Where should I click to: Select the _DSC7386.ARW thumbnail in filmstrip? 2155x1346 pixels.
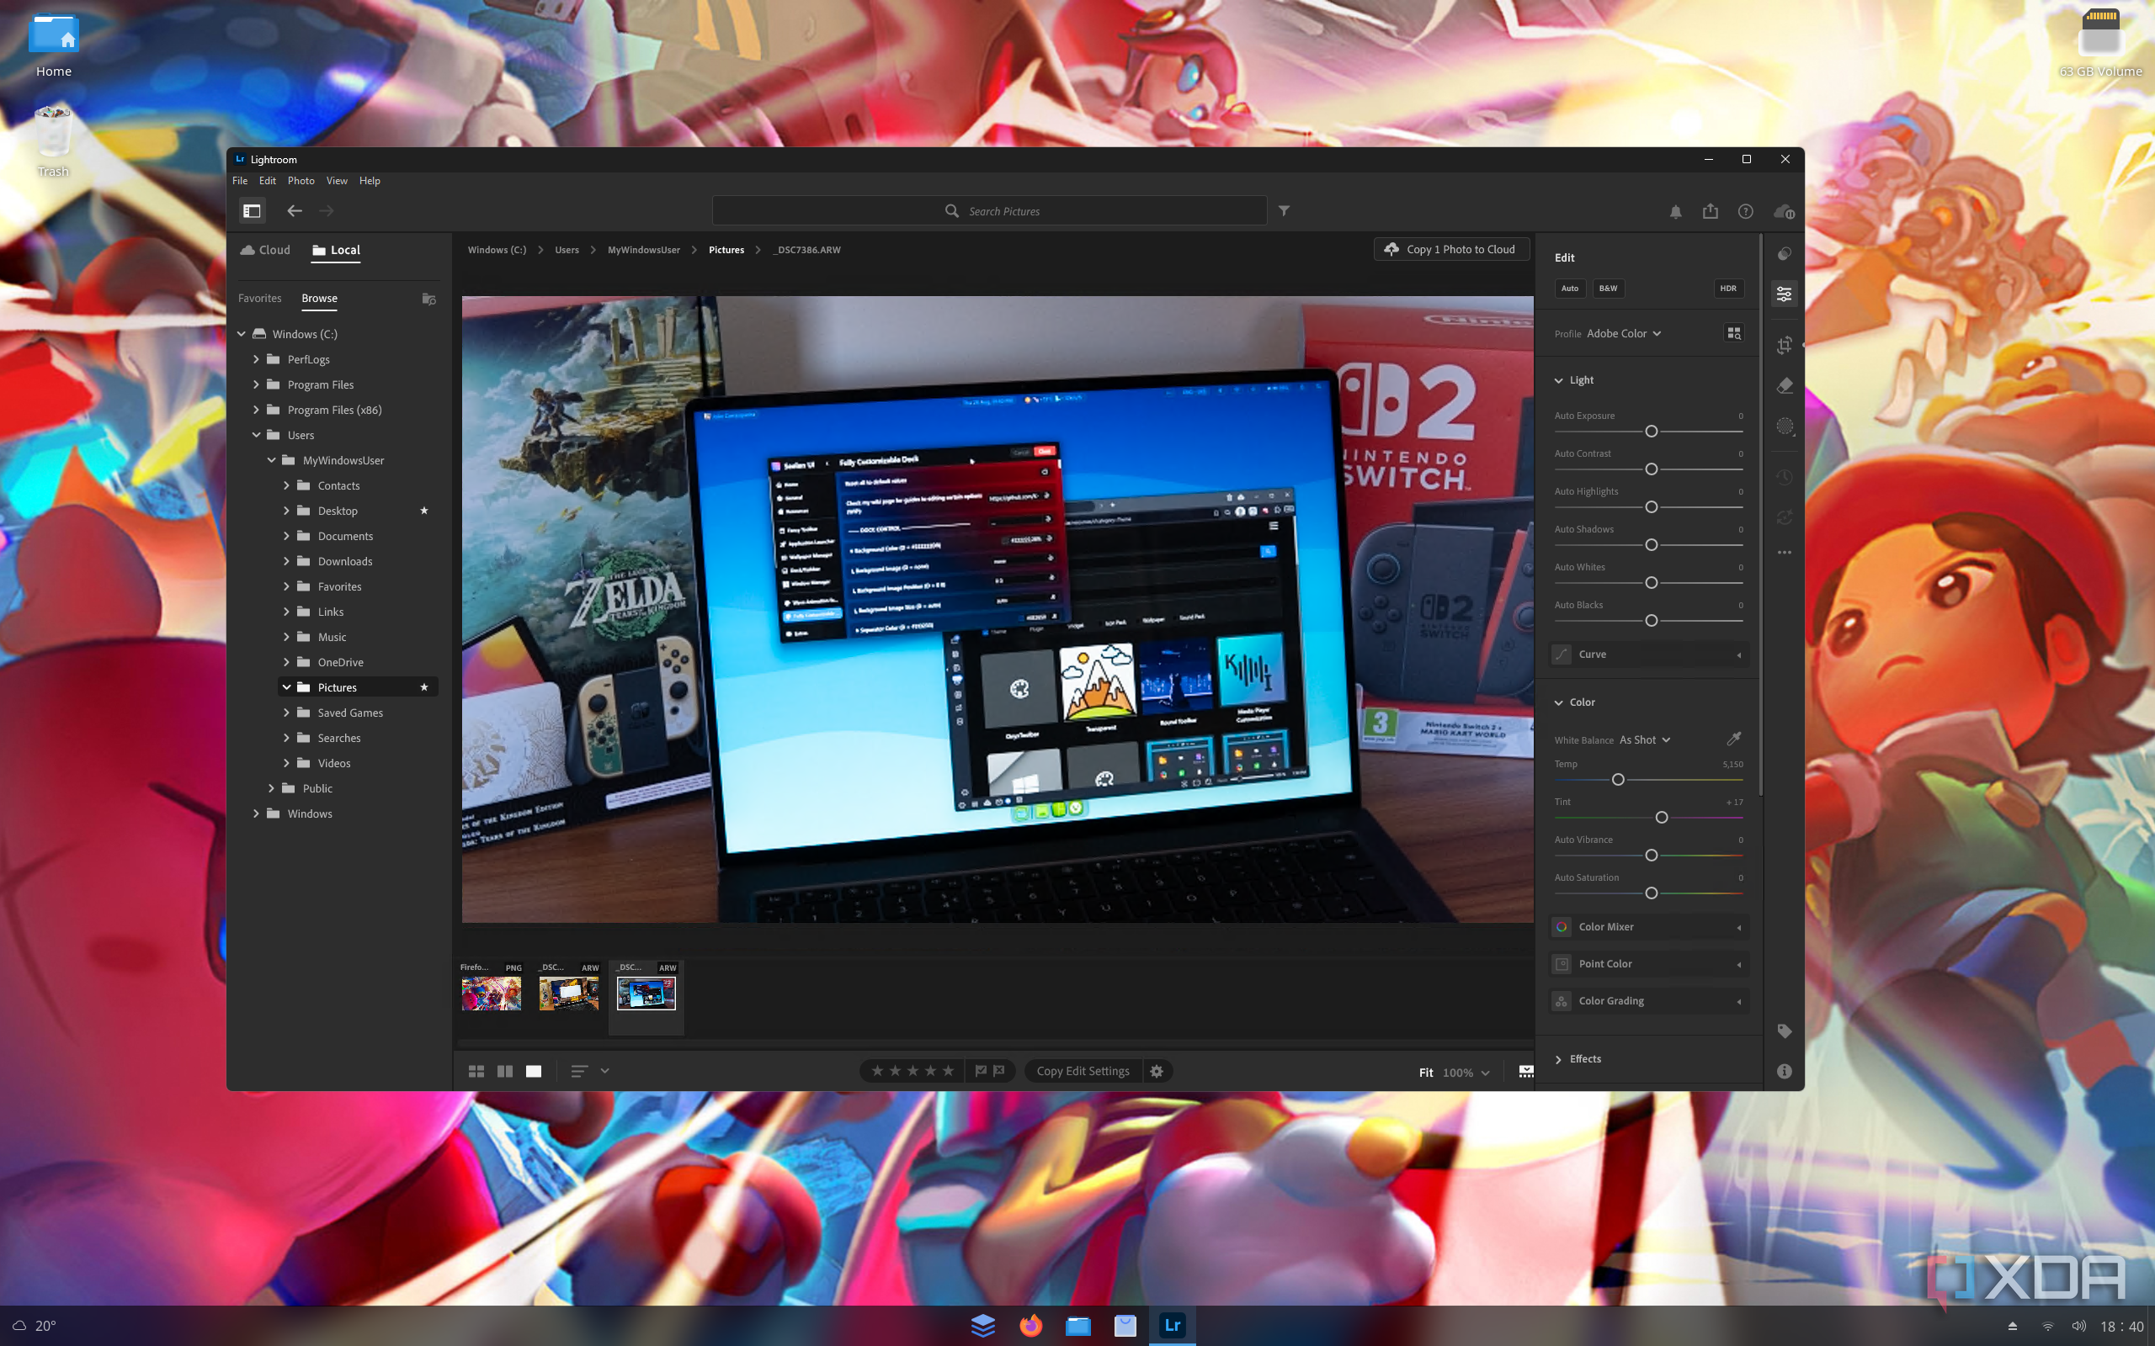pos(645,994)
